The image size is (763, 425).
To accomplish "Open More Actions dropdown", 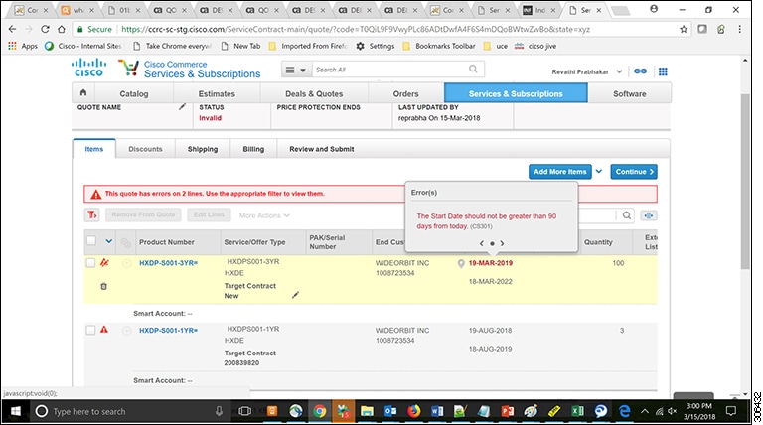I will [x=264, y=215].
